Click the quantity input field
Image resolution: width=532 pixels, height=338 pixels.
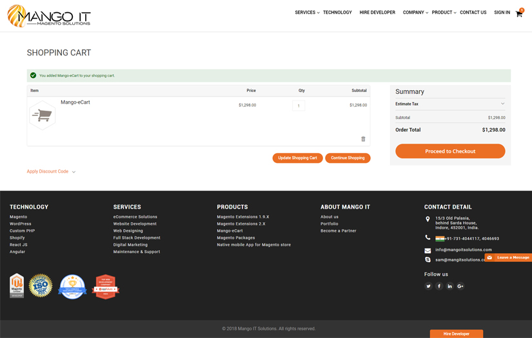pos(299,106)
